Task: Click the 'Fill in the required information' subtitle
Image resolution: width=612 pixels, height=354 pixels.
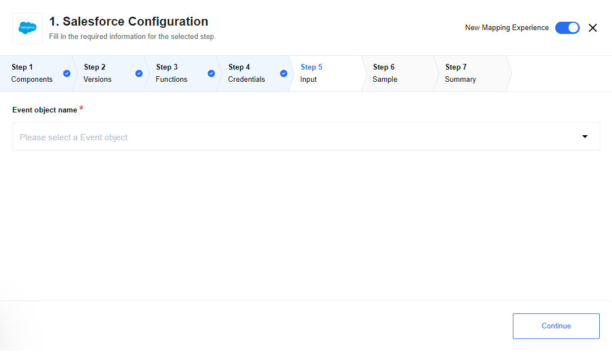Action: click(x=133, y=36)
